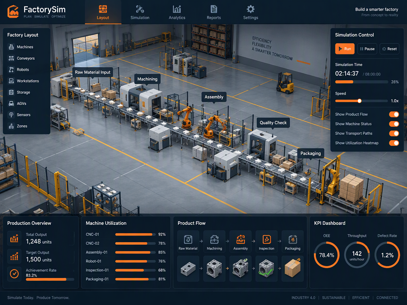
Task: Click the raw block part thumbnail
Action: click(188, 269)
